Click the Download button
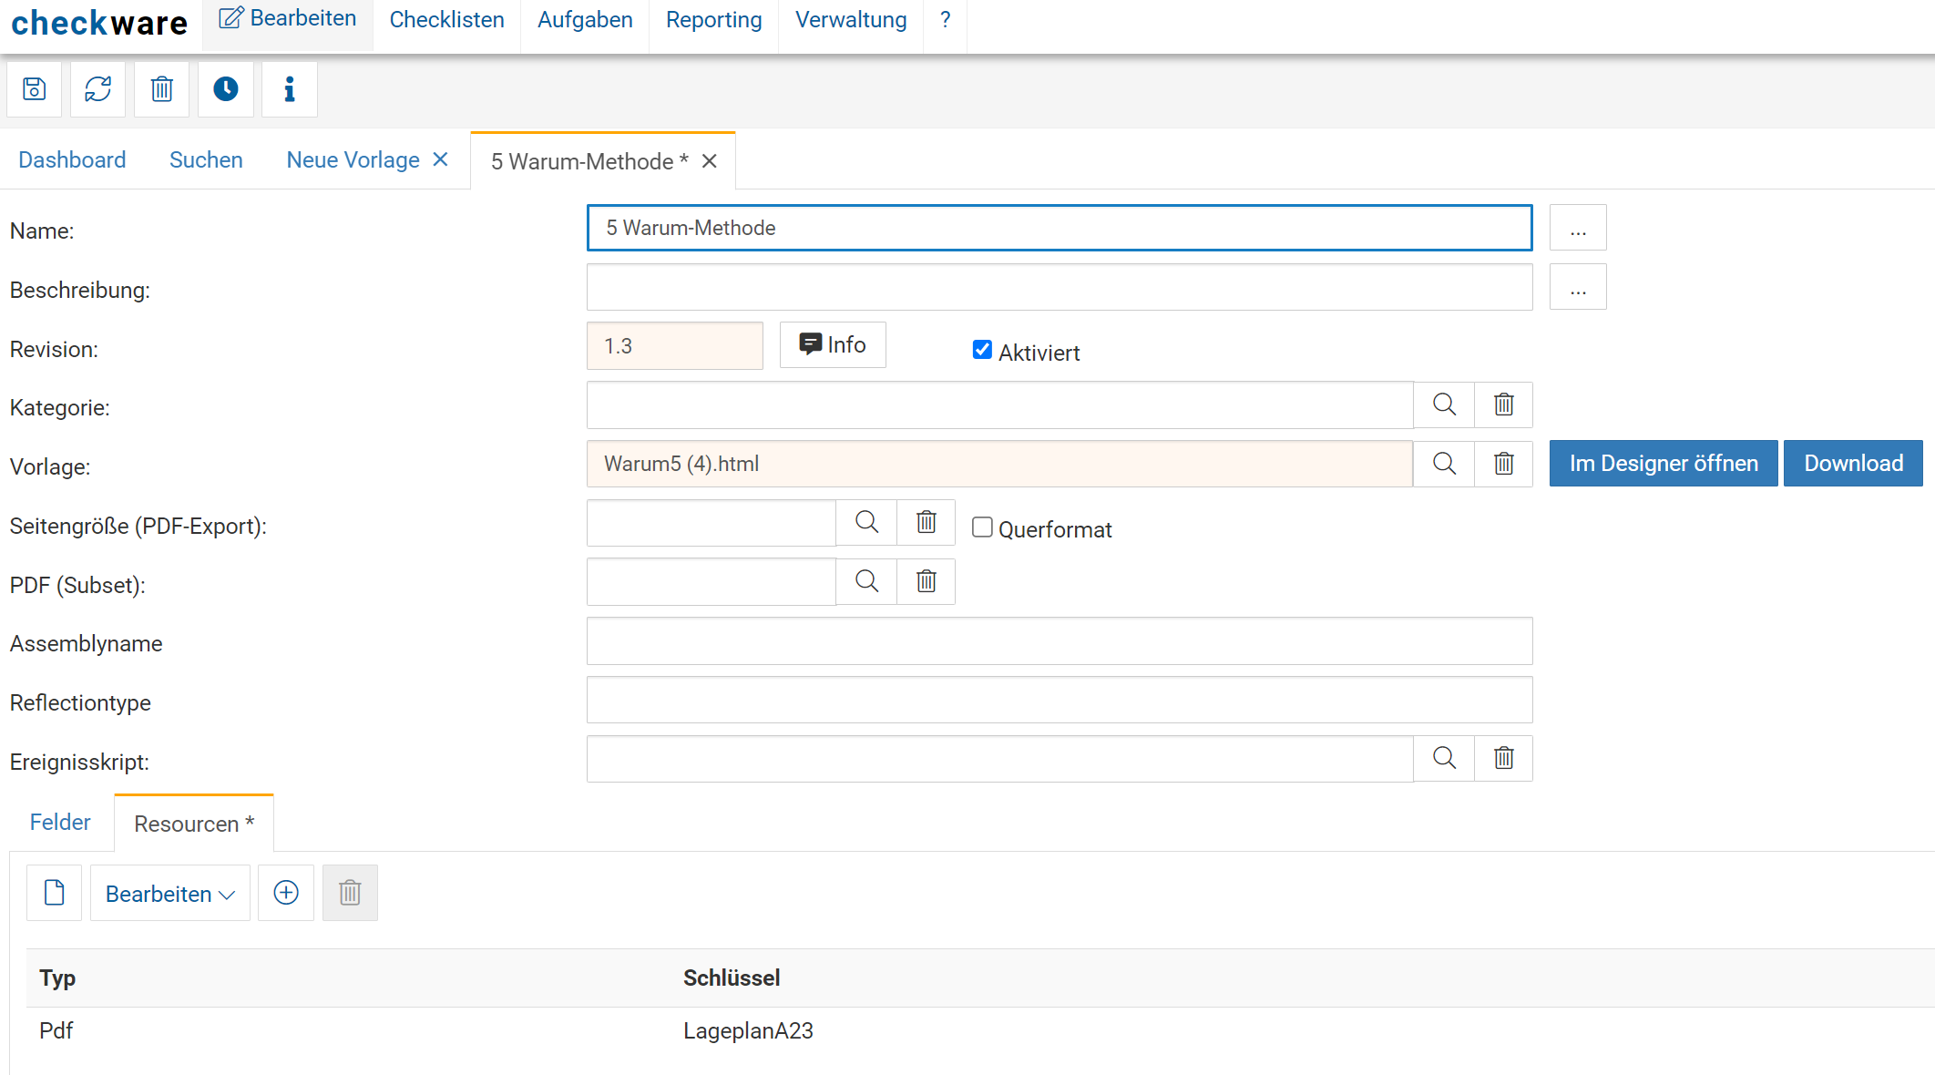Screen dimensions: 1935x1075 pos(1853,464)
